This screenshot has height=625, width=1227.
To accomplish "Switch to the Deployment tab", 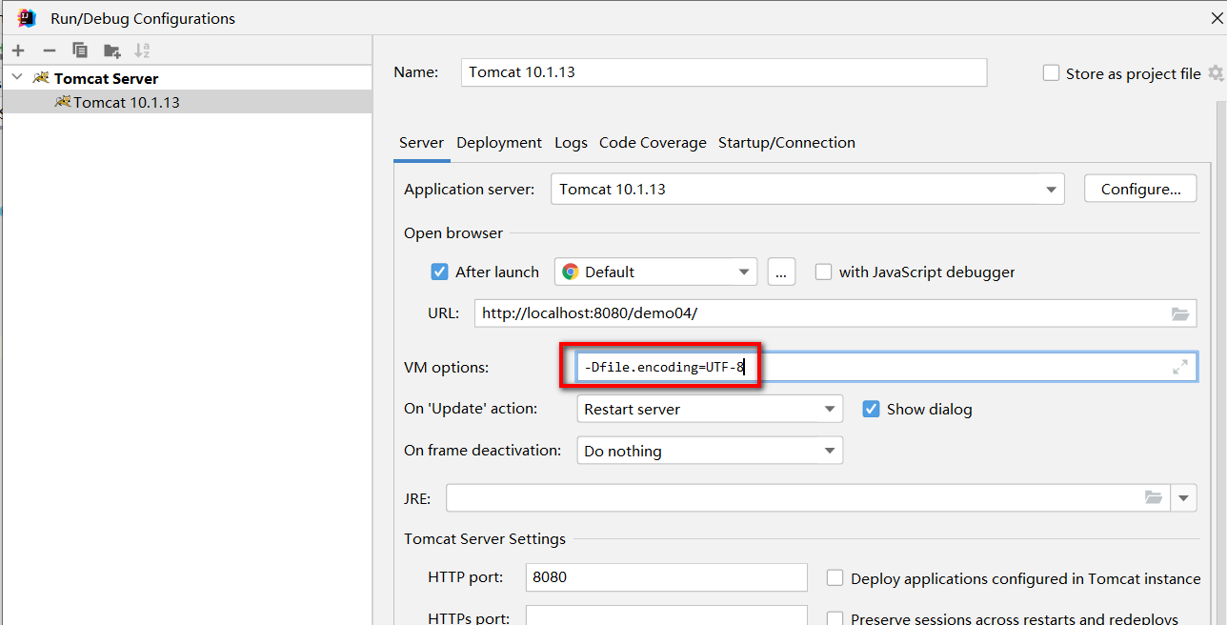I will (498, 143).
